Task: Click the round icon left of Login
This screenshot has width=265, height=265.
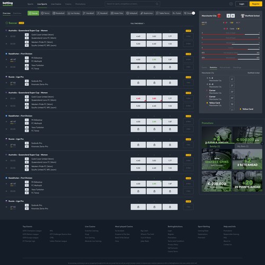Action: tap(231, 4)
